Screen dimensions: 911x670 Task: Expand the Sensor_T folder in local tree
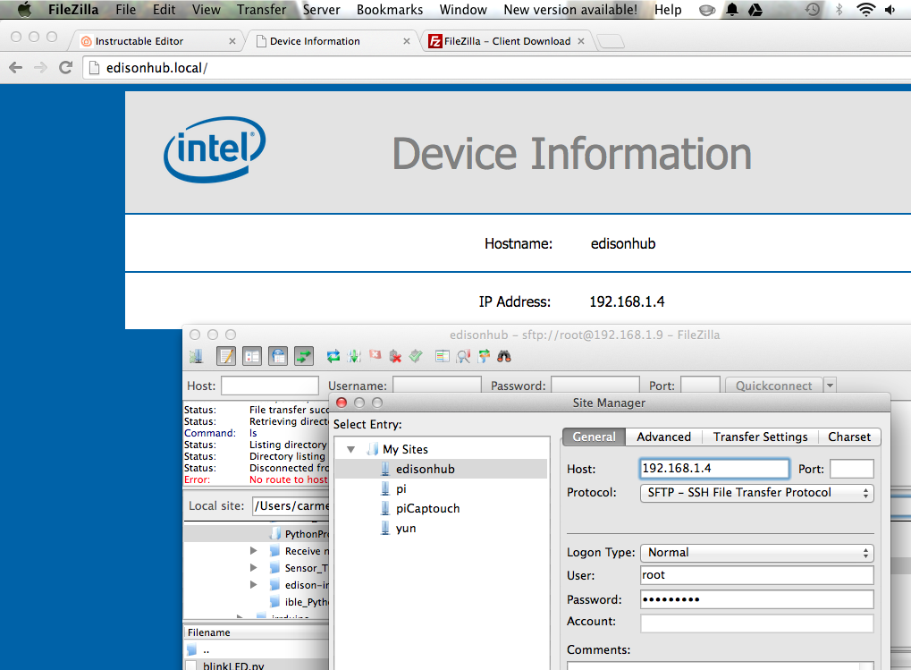(x=253, y=567)
